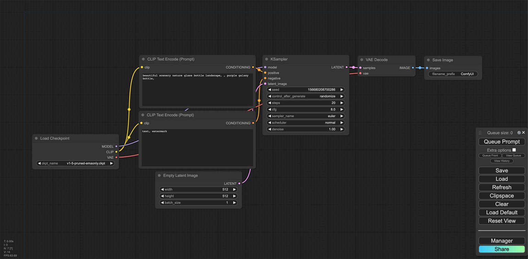Adjust the cfg value slider field
The height and width of the screenshot is (259, 528).
tap(306, 110)
